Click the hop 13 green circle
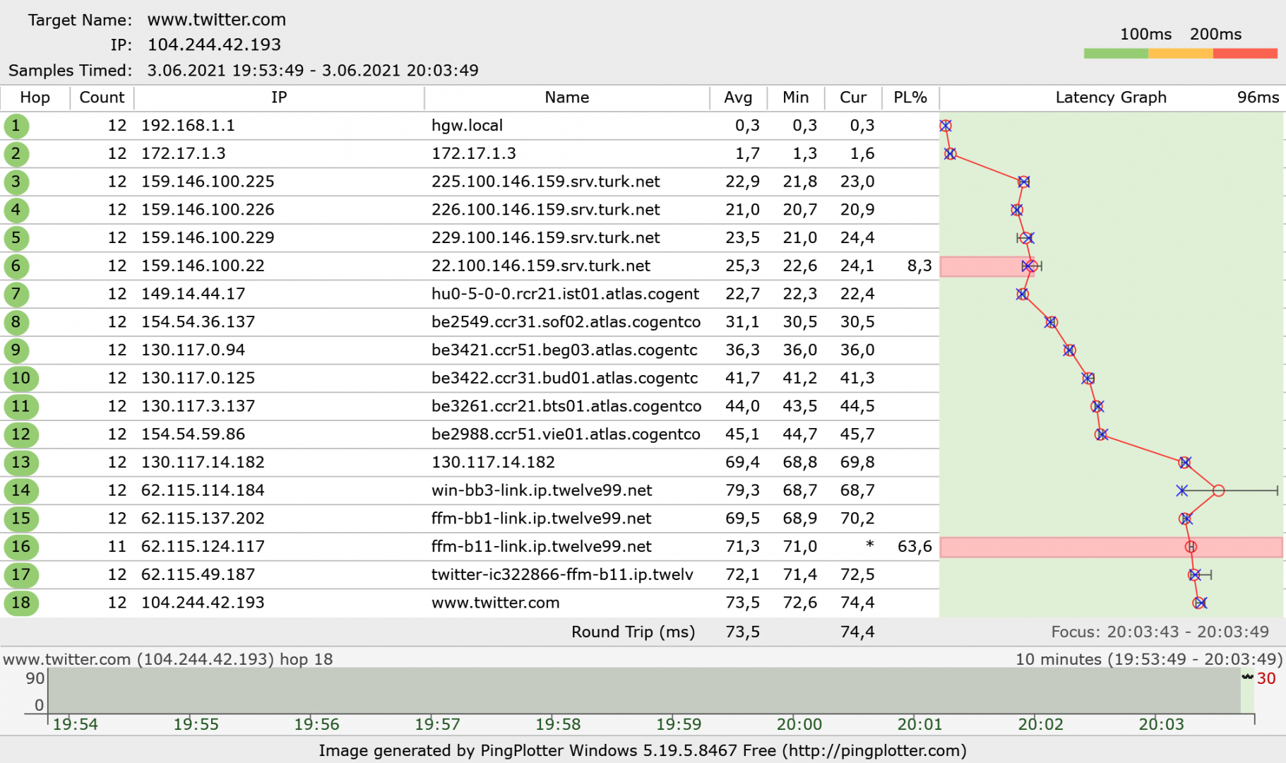The width and height of the screenshot is (1286, 763). pyautogui.click(x=20, y=463)
